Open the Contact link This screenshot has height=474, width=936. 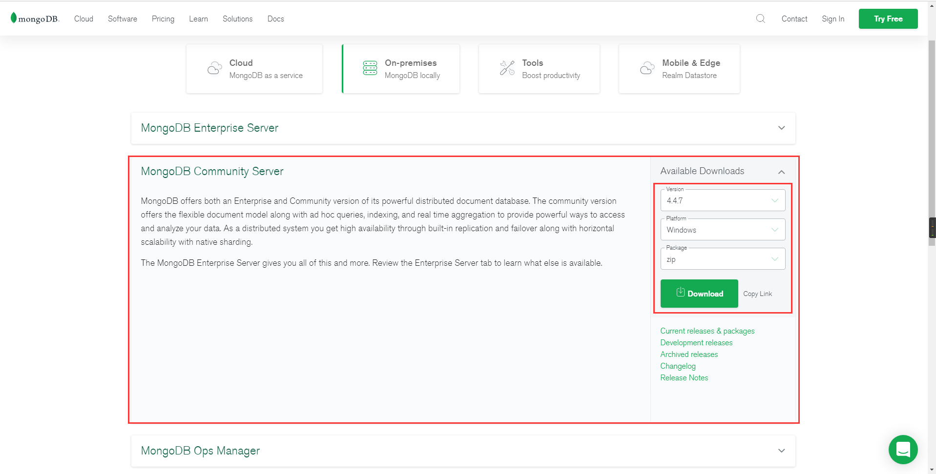pos(794,19)
